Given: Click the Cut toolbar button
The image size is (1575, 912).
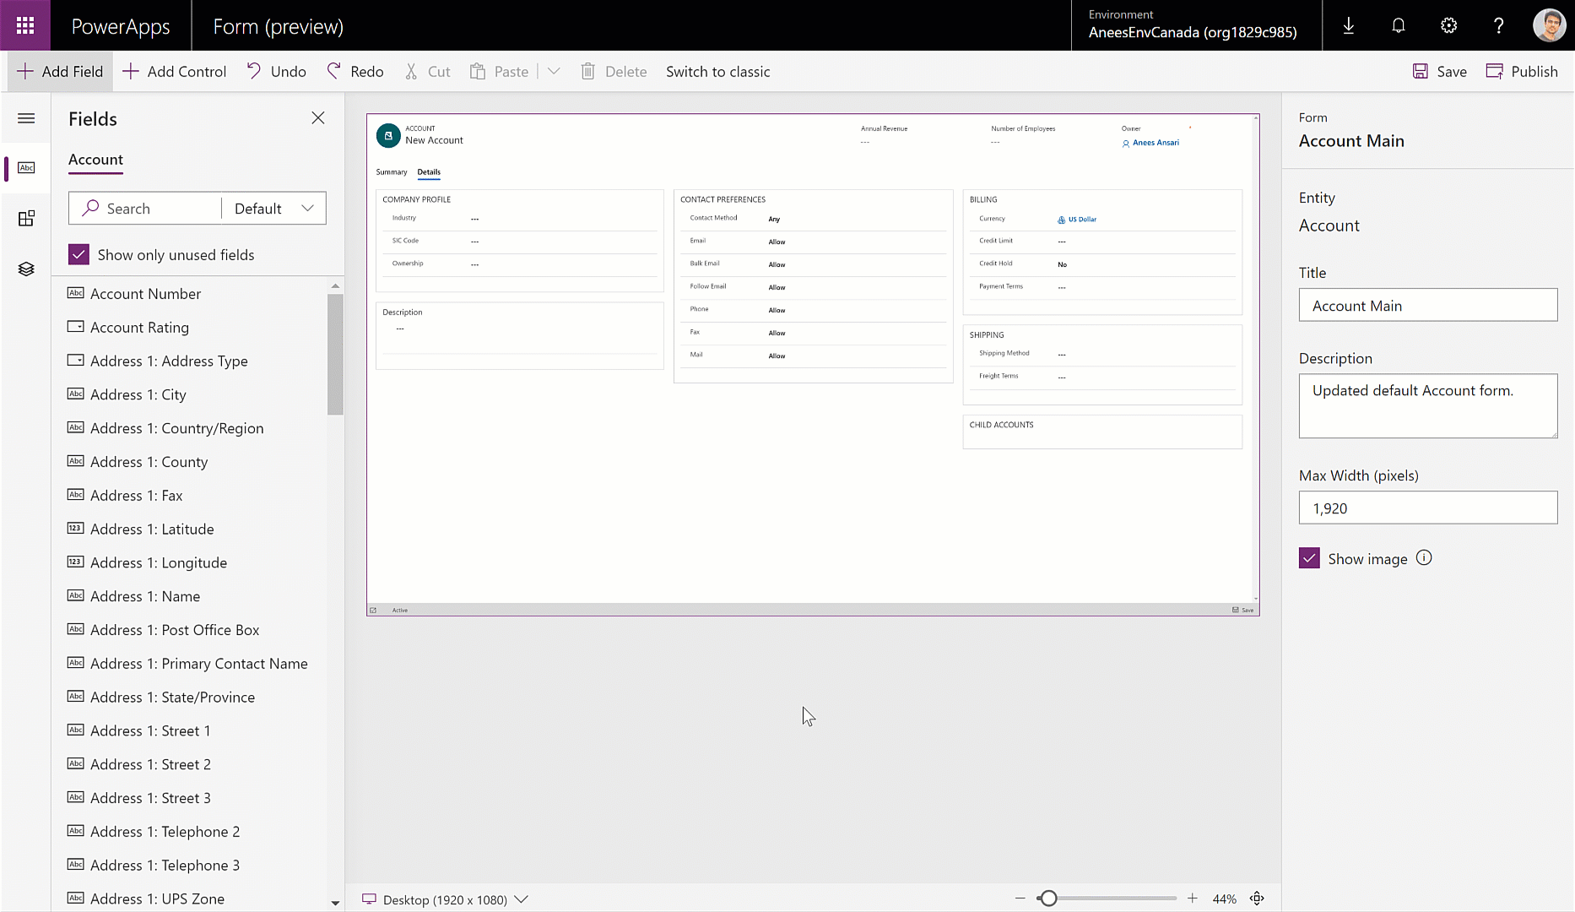Looking at the screenshot, I should pos(428,72).
